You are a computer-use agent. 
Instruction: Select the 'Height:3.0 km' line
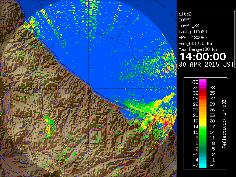click(x=195, y=44)
